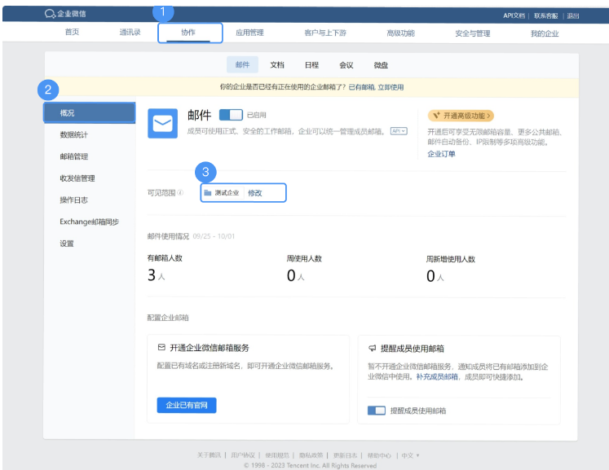609x470 pixels.
Task: Open the 企业订单 link
Action: click(441, 153)
